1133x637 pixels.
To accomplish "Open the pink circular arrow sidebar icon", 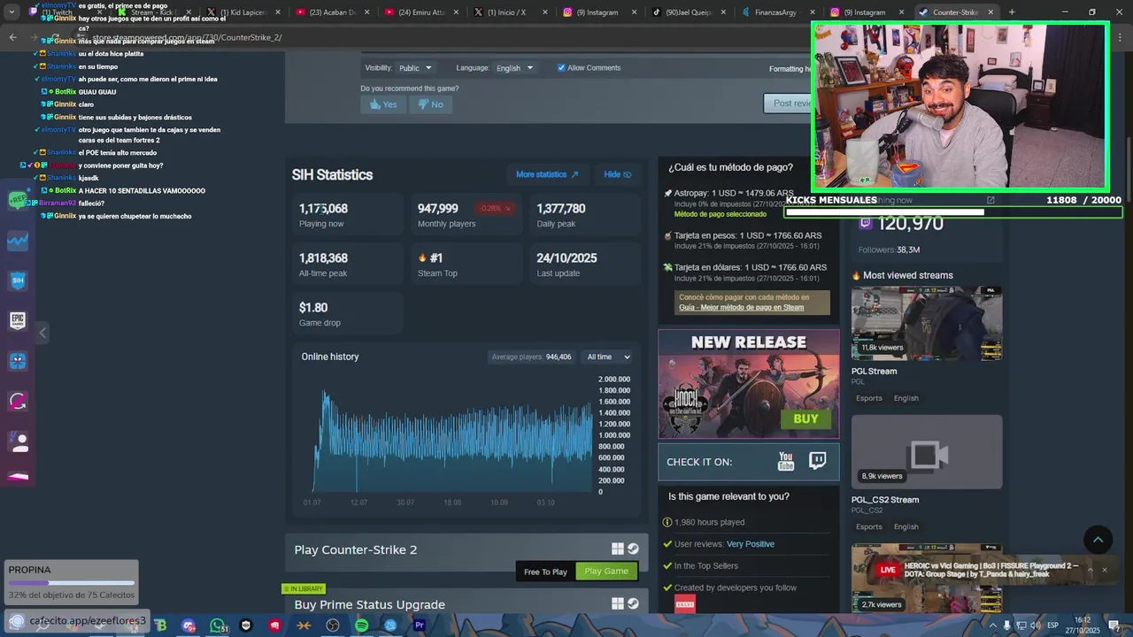I will 18,401.
